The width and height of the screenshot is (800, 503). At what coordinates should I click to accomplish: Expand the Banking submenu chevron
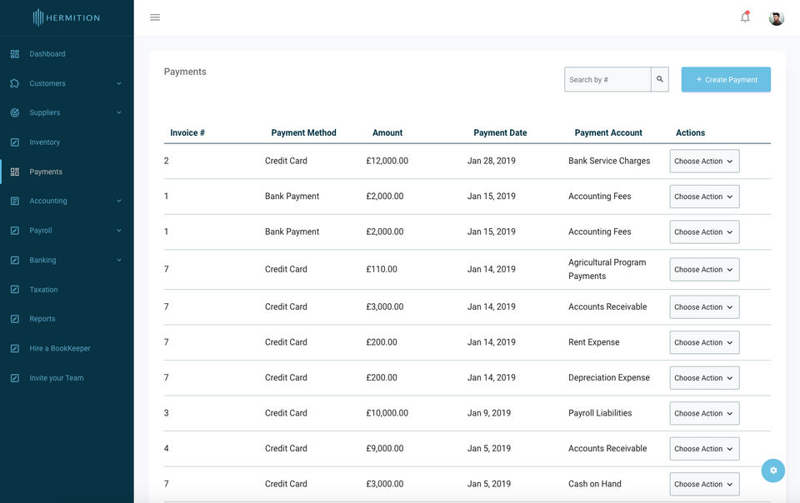(119, 260)
